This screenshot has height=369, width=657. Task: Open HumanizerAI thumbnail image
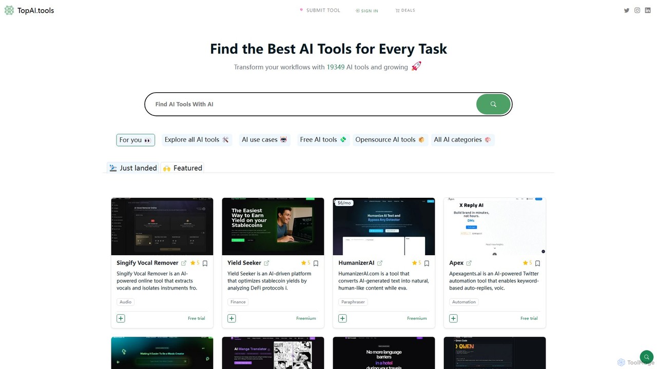(384, 227)
